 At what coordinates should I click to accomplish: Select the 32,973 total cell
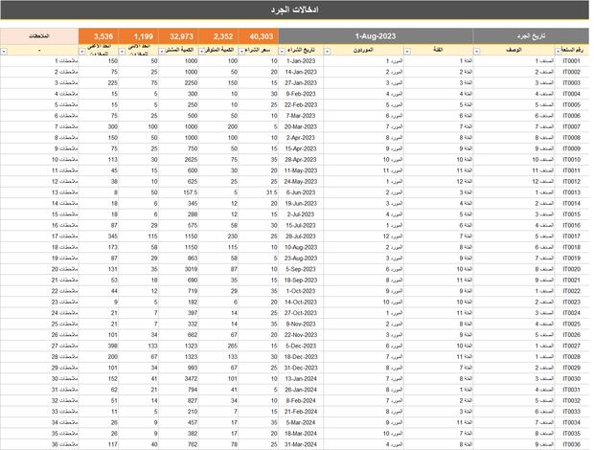click(178, 36)
